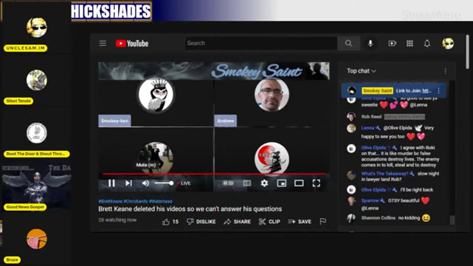The height and width of the screenshot is (266, 473).
Task: Click SAVE to playlist button
Action: (x=300, y=222)
